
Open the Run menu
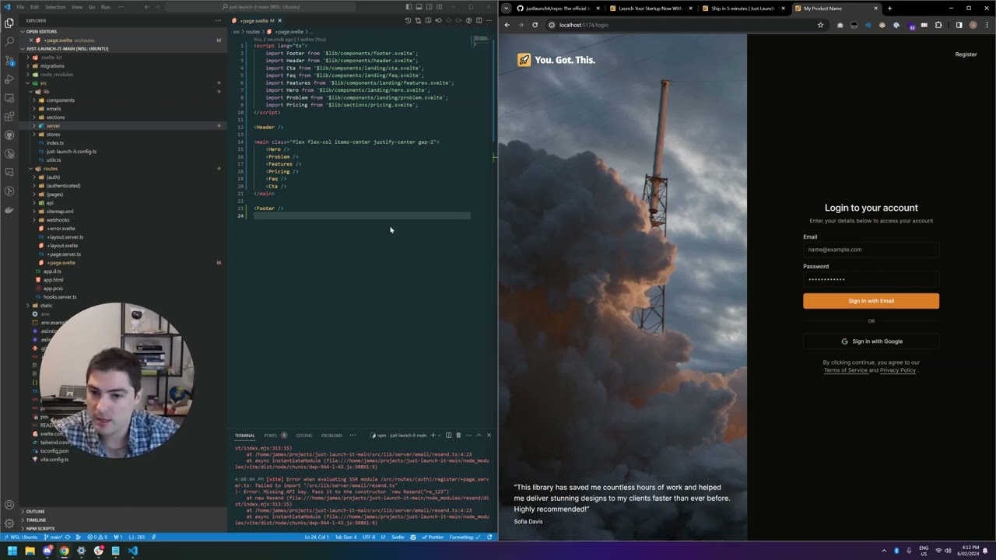[106, 7]
